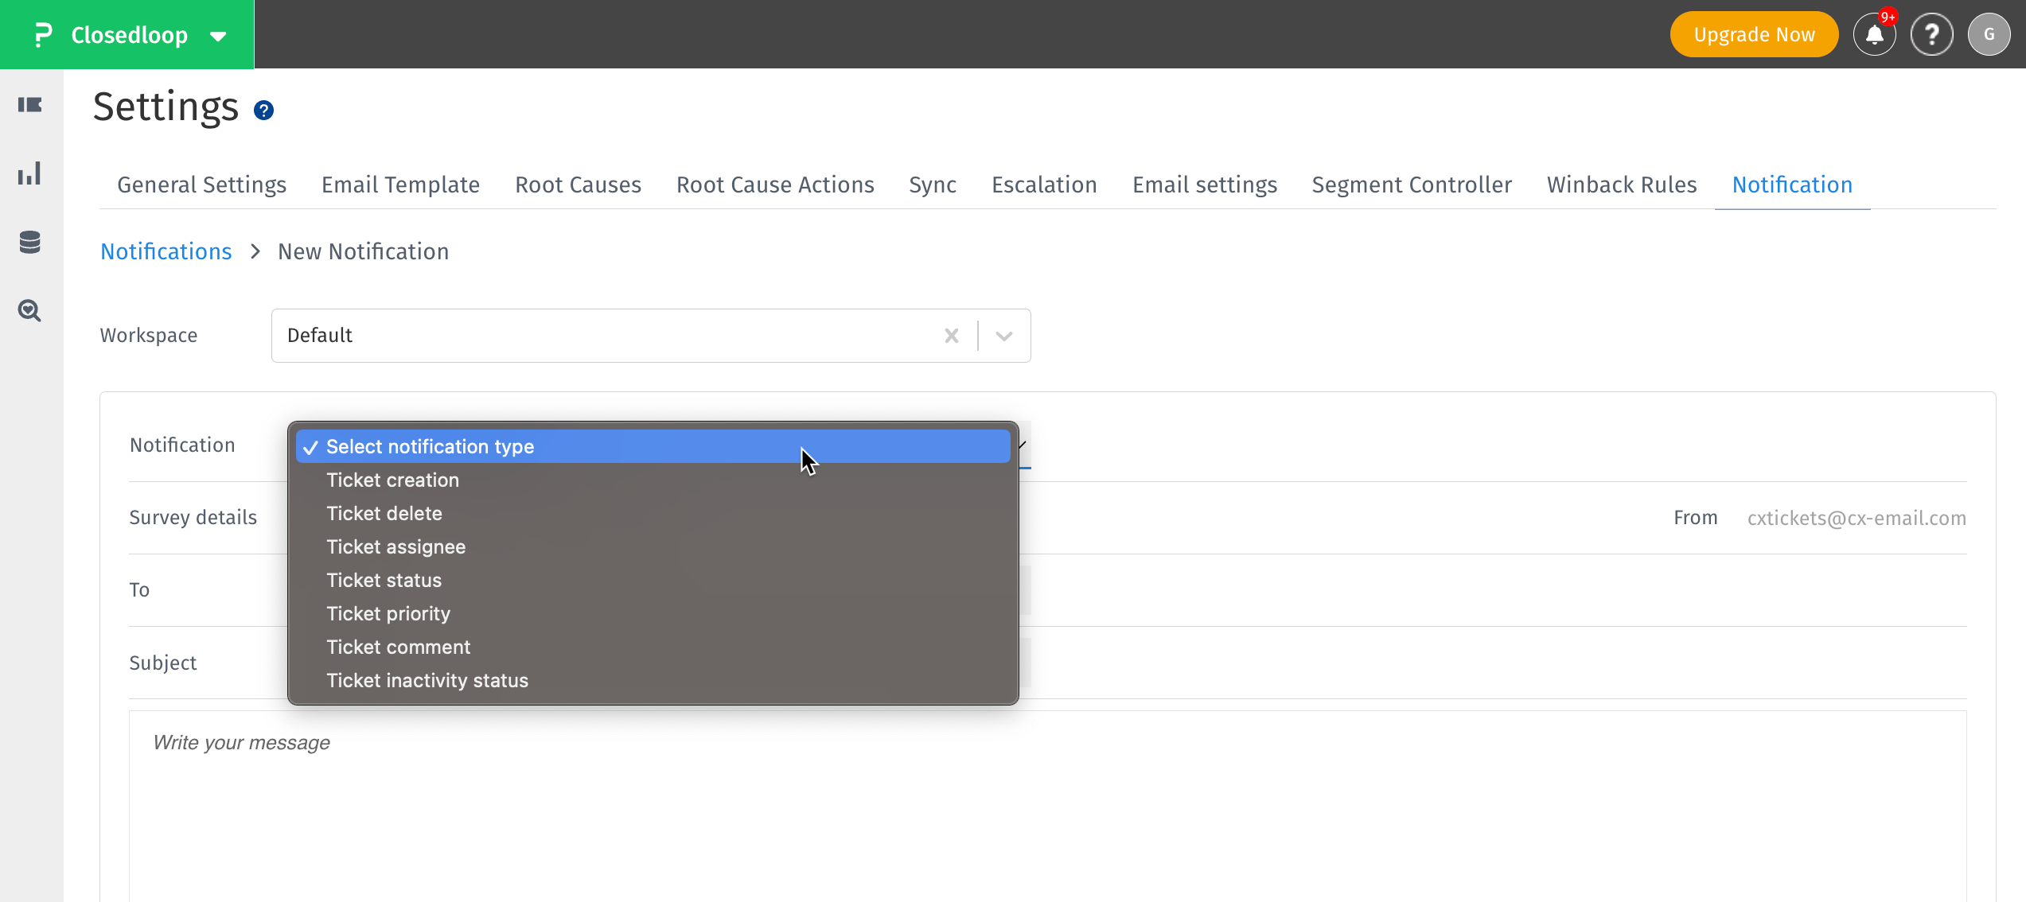The width and height of the screenshot is (2026, 902).
Task: Clear the Default workspace using the X
Action: [951, 335]
